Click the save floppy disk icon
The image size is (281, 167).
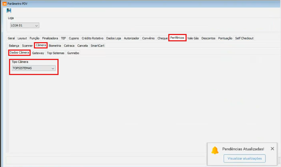point(9,11)
